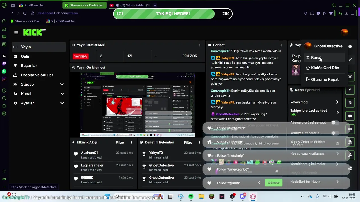Select Droplar ve ödüller in sidebar
The width and height of the screenshot is (360, 202).
pyautogui.click(x=39, y=75)
